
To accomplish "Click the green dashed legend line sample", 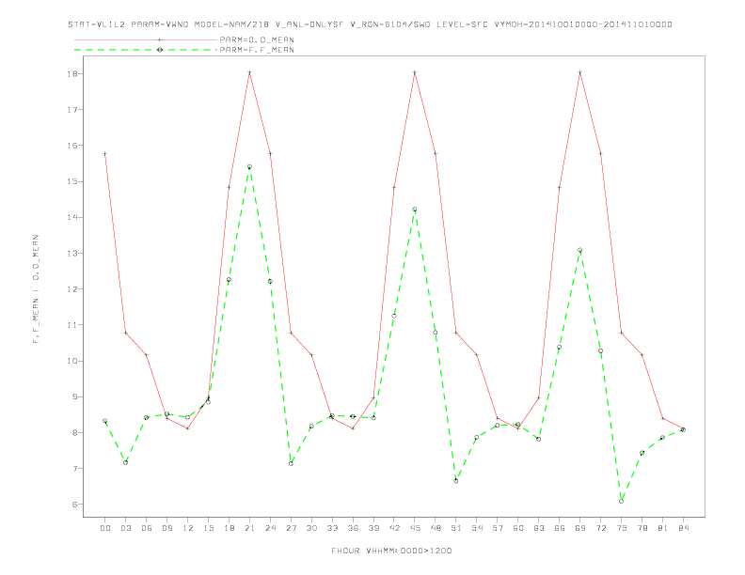I will coord(146,50).
